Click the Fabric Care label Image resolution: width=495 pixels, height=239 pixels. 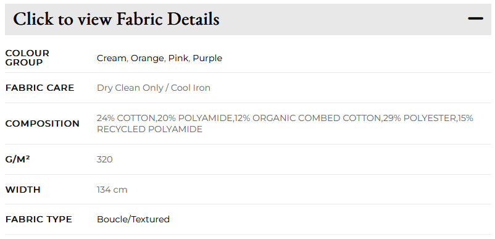[40, 88]
